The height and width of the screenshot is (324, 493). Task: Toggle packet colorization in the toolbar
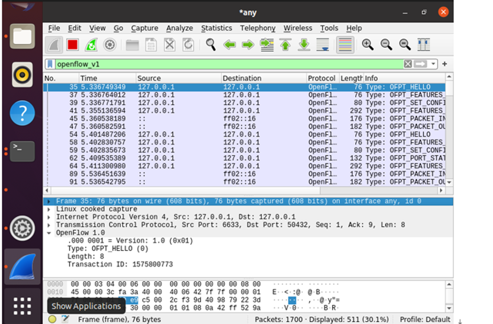click(345, 44)
